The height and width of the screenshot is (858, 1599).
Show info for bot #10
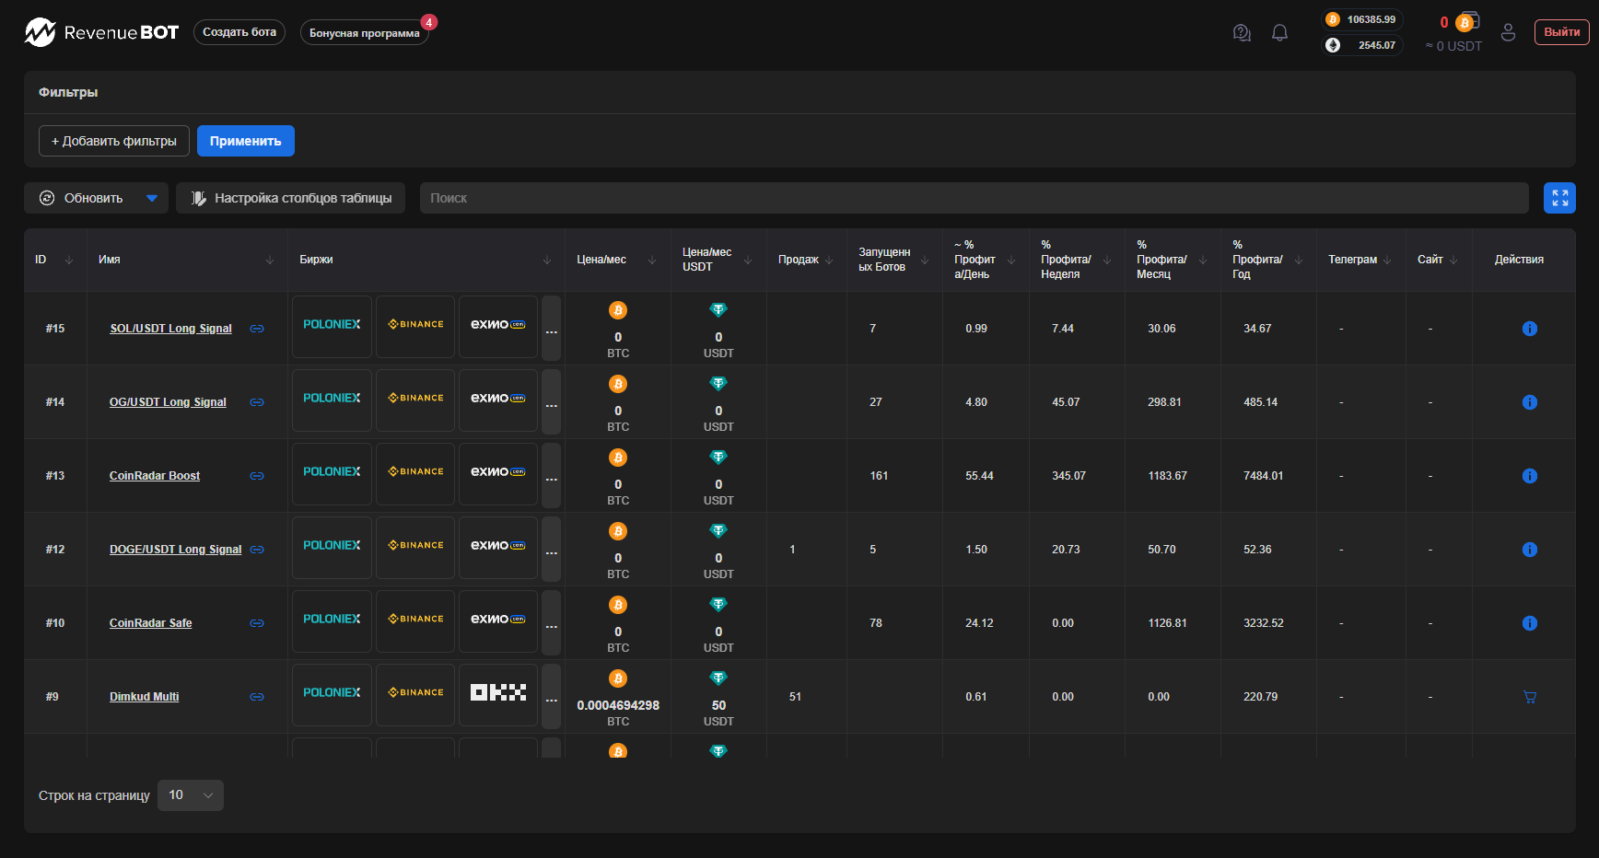click(x=1530, y=623)
